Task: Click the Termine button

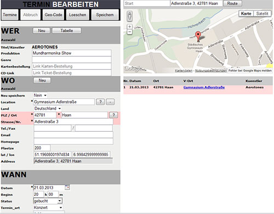Action: 10,15
